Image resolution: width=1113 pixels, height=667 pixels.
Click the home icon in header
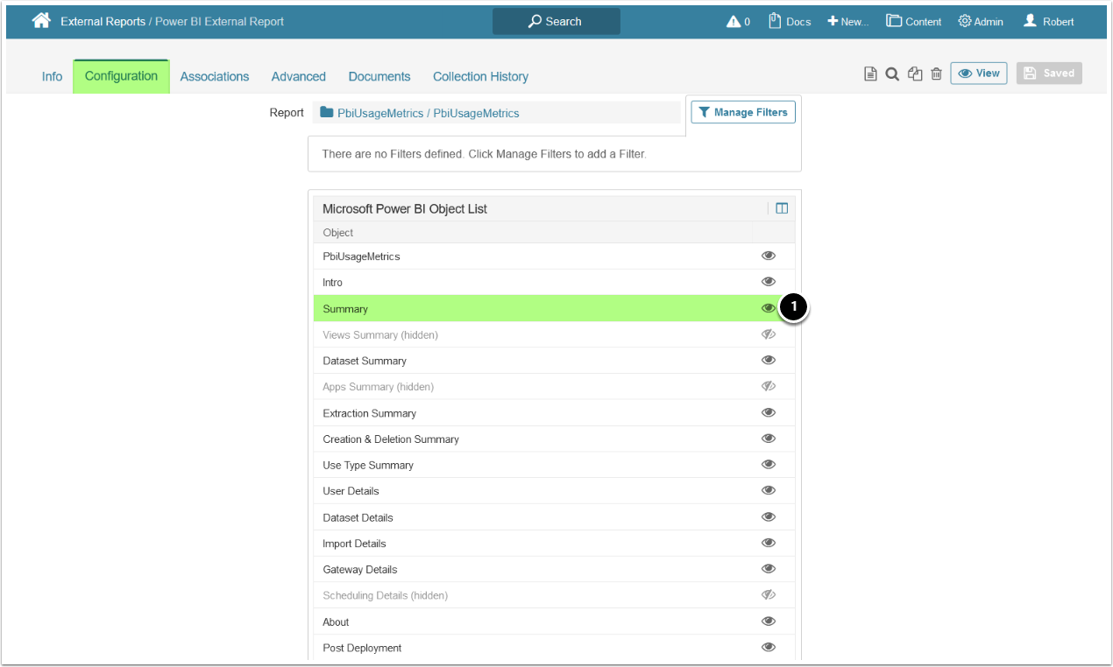pos(41,21)
